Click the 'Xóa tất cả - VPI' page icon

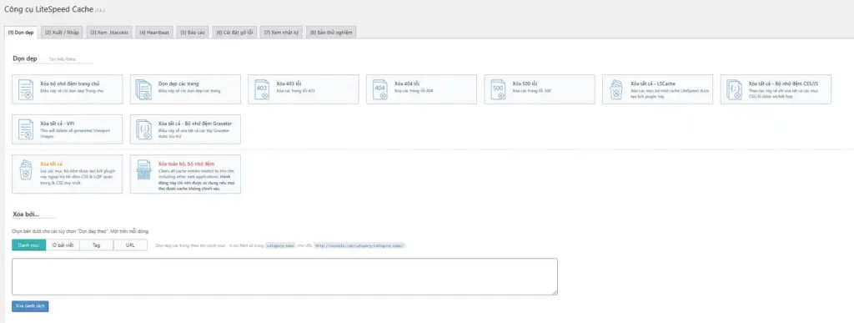point(26,129)
